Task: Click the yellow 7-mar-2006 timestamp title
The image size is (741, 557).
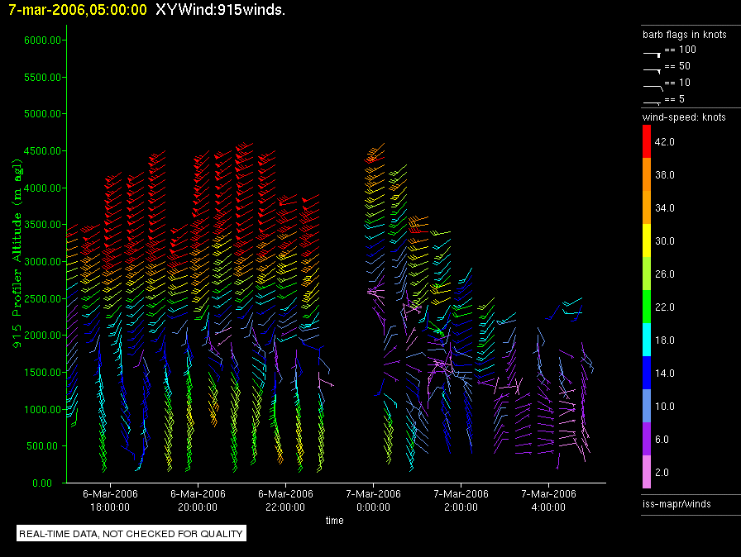Action: point(78,10)
